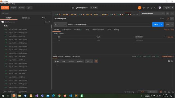Click the sidebar Filter search field
The image size is (175, 98).
(x=26, y=13)
